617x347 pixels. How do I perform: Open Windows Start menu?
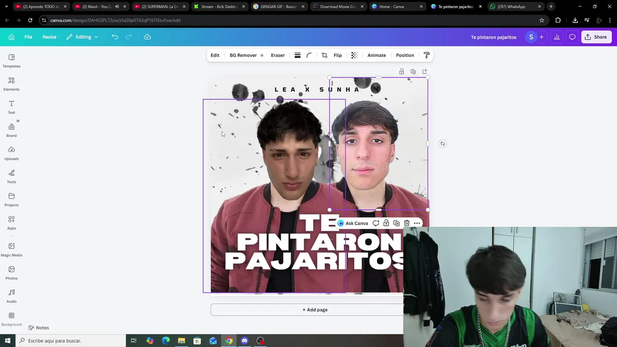[x=7, y=341]
